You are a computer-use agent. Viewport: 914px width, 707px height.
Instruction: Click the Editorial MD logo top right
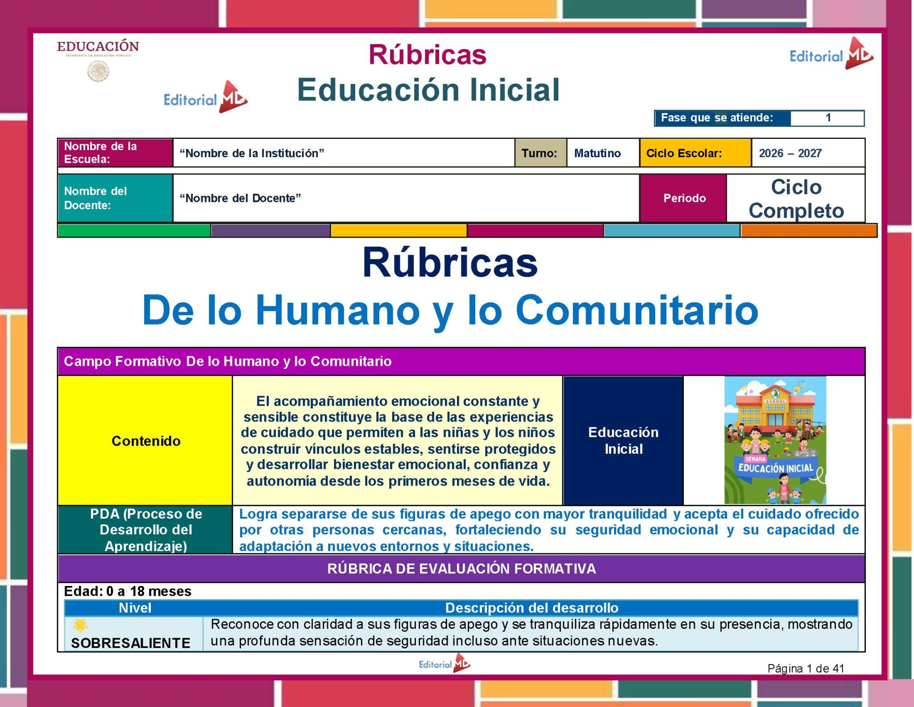(831, 54)
